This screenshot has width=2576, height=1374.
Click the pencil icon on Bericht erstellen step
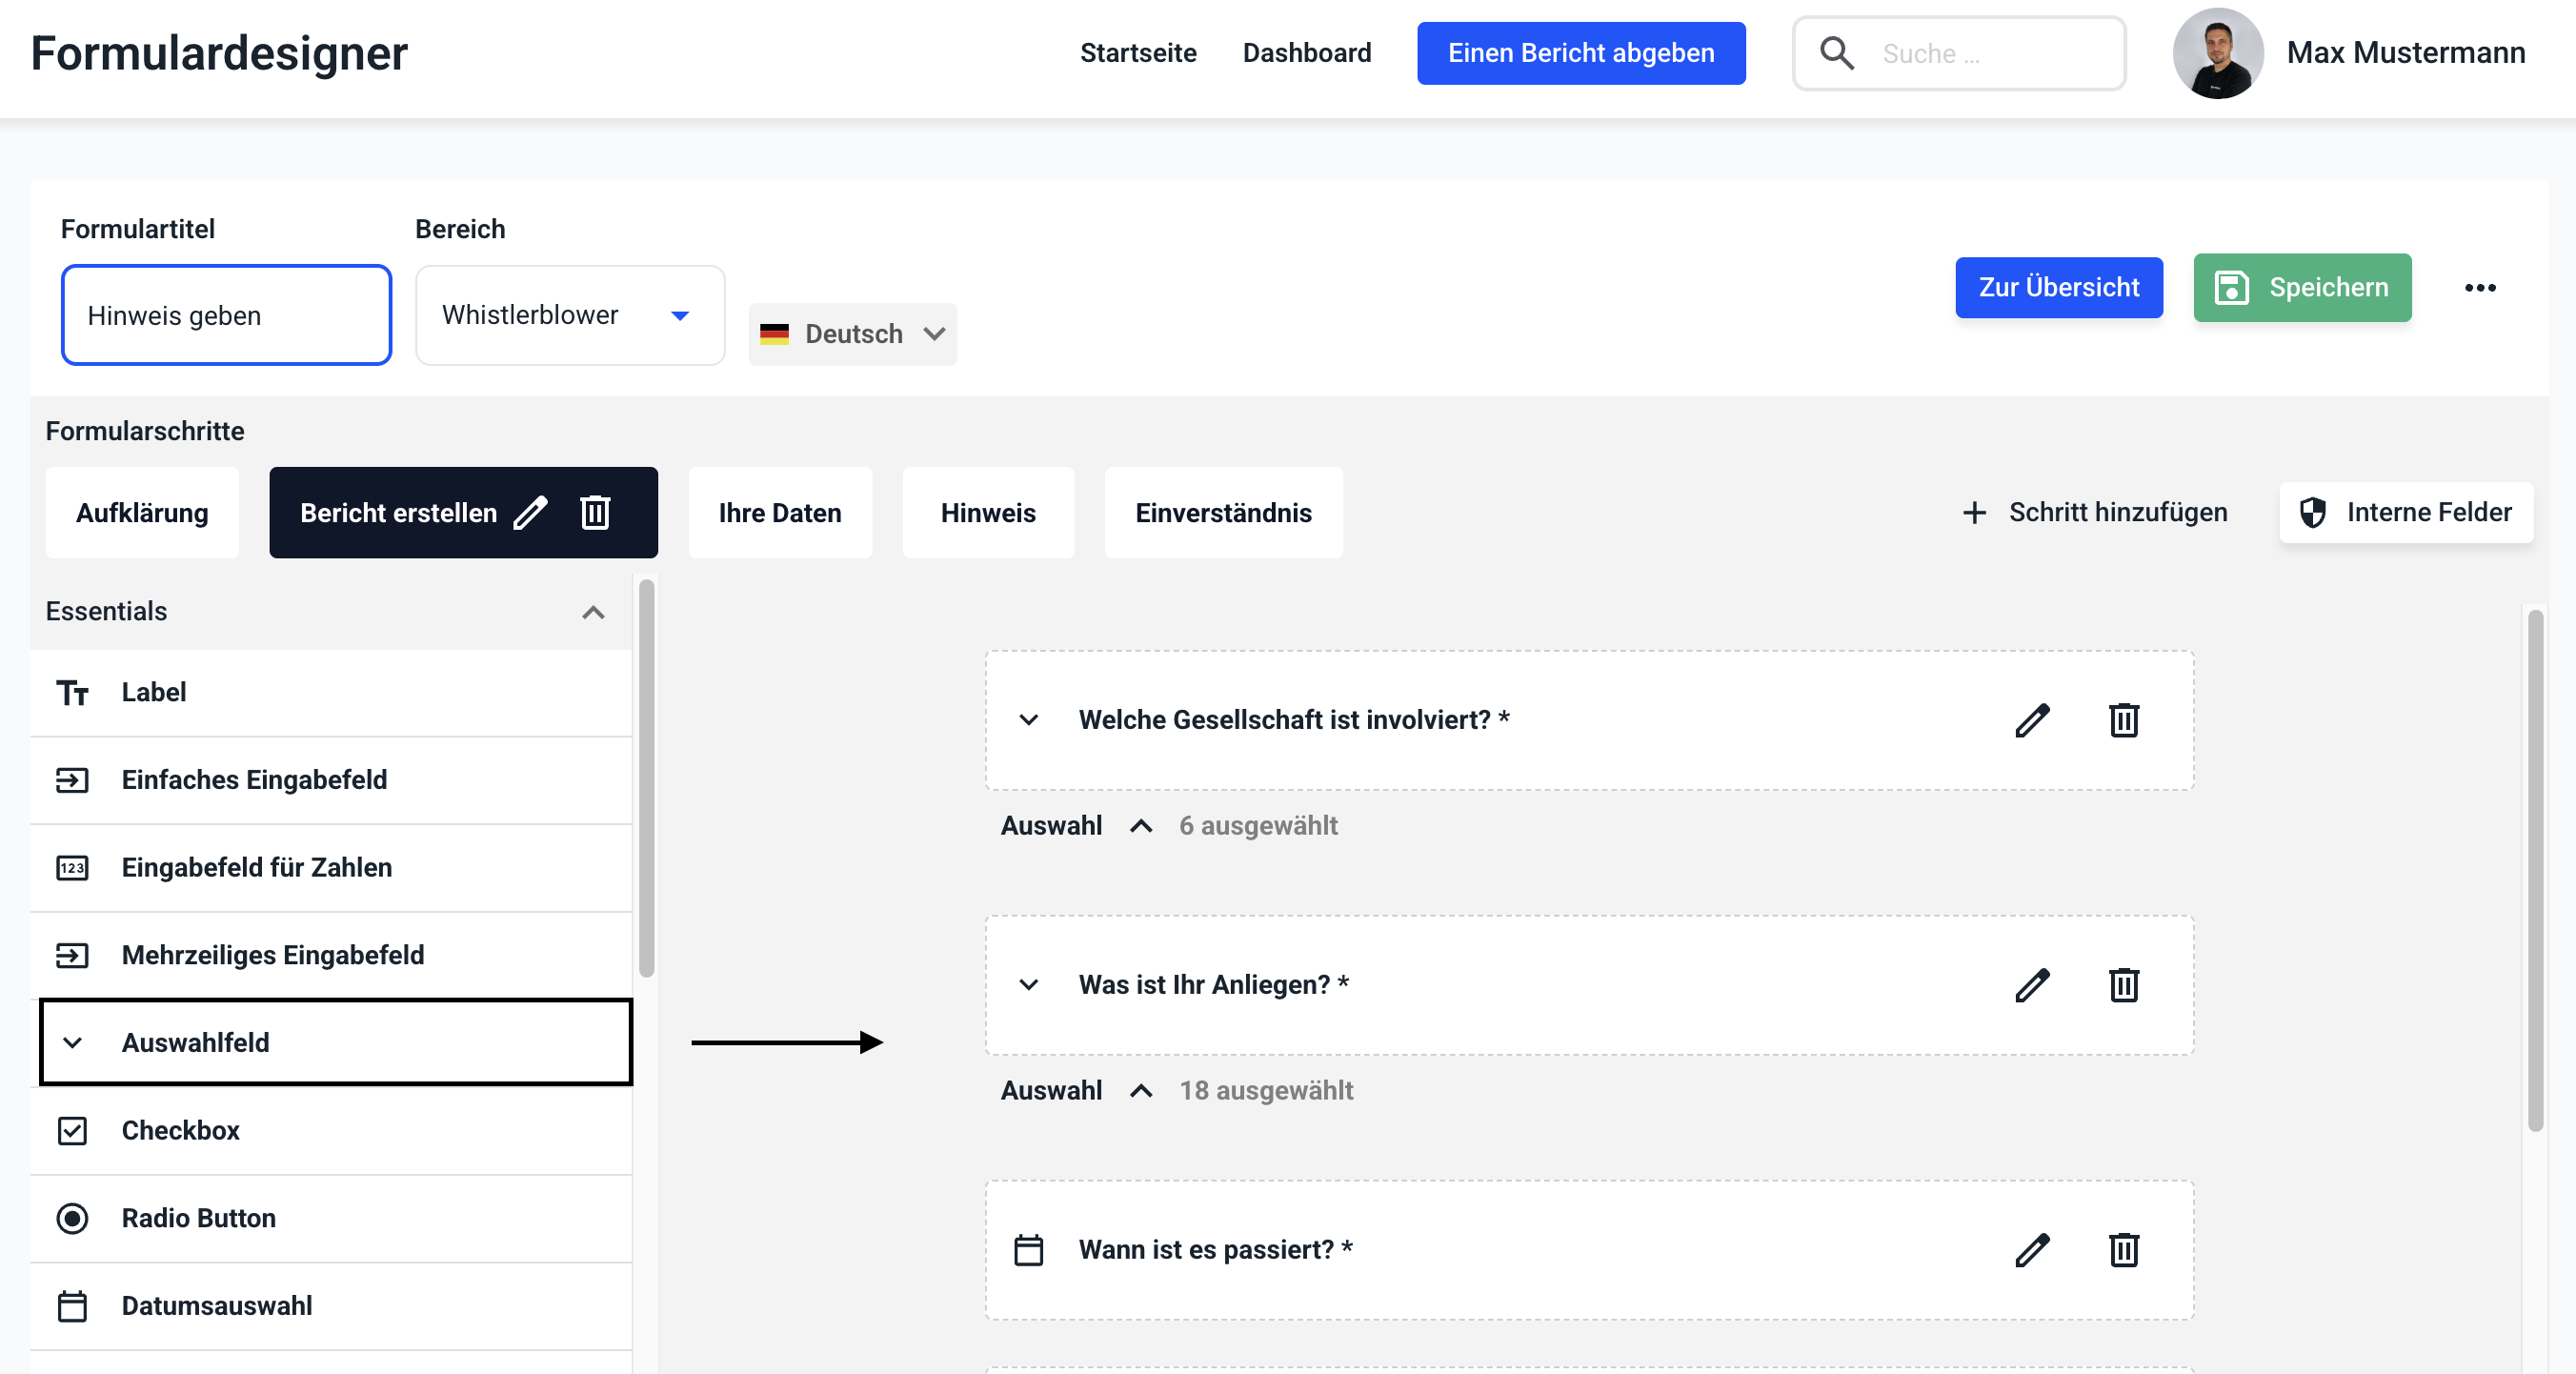click(x=530, y=513)
